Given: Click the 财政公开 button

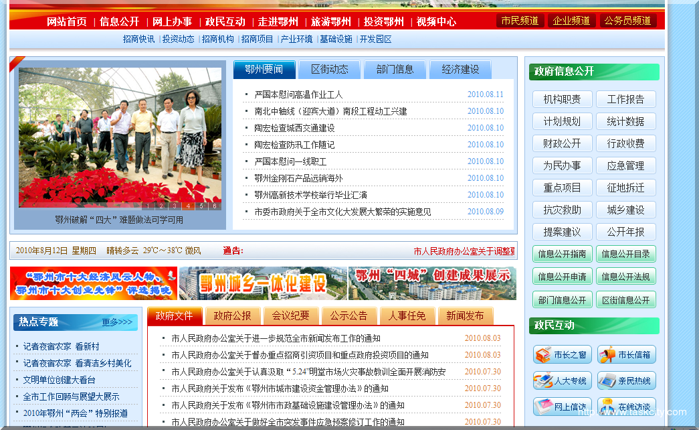Looking at the screenshot, I should pos(562,143).
